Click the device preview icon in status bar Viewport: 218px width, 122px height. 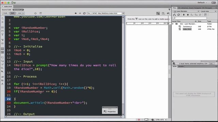point(146,120)
